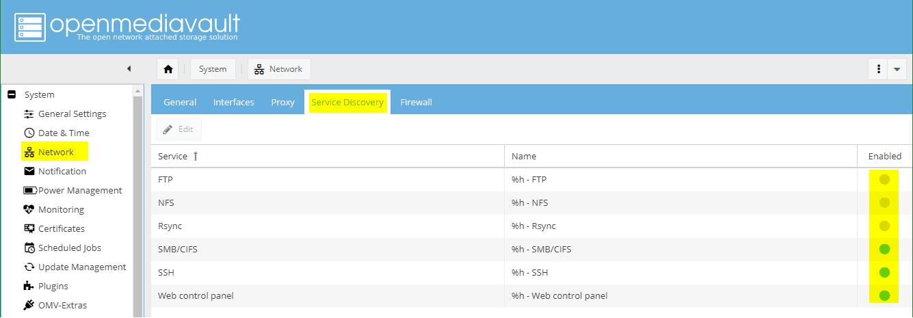
Task: Click the Update Management refresh icon
Action: click(29, 267)
